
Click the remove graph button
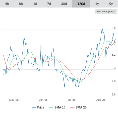click(x=106, y=11)
